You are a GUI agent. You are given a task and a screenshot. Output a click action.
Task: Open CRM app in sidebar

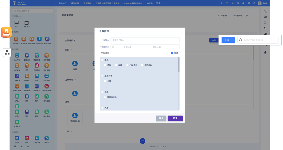27,66
